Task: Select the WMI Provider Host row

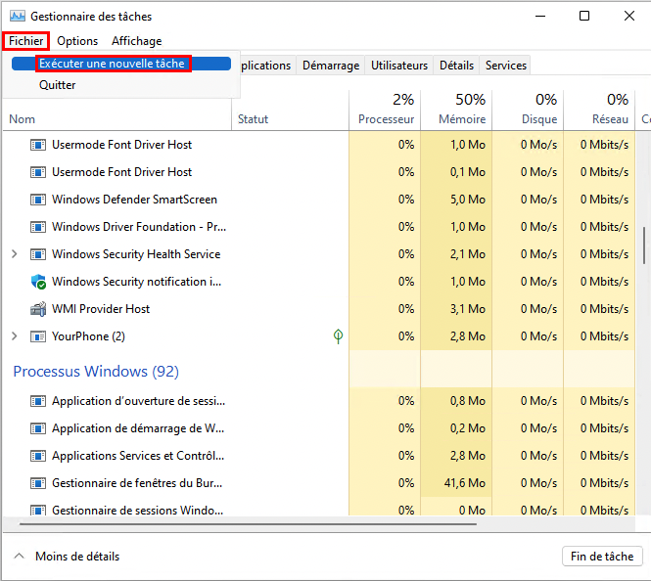Action: (x=319, y=309)
